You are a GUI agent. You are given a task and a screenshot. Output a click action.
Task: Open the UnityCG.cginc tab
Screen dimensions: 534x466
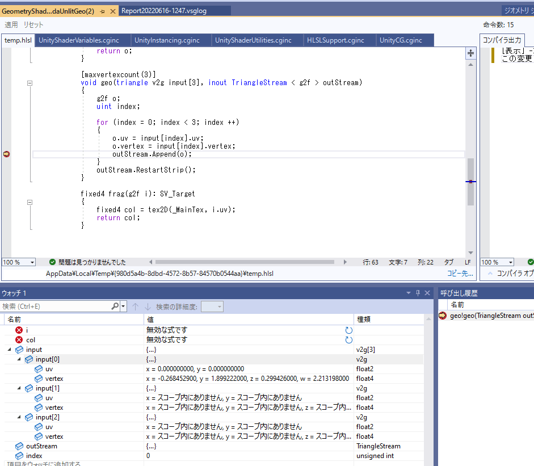point(401,40)
